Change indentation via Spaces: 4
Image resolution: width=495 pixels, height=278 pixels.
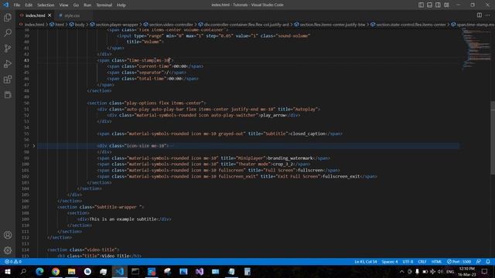[x=390, y=262]
